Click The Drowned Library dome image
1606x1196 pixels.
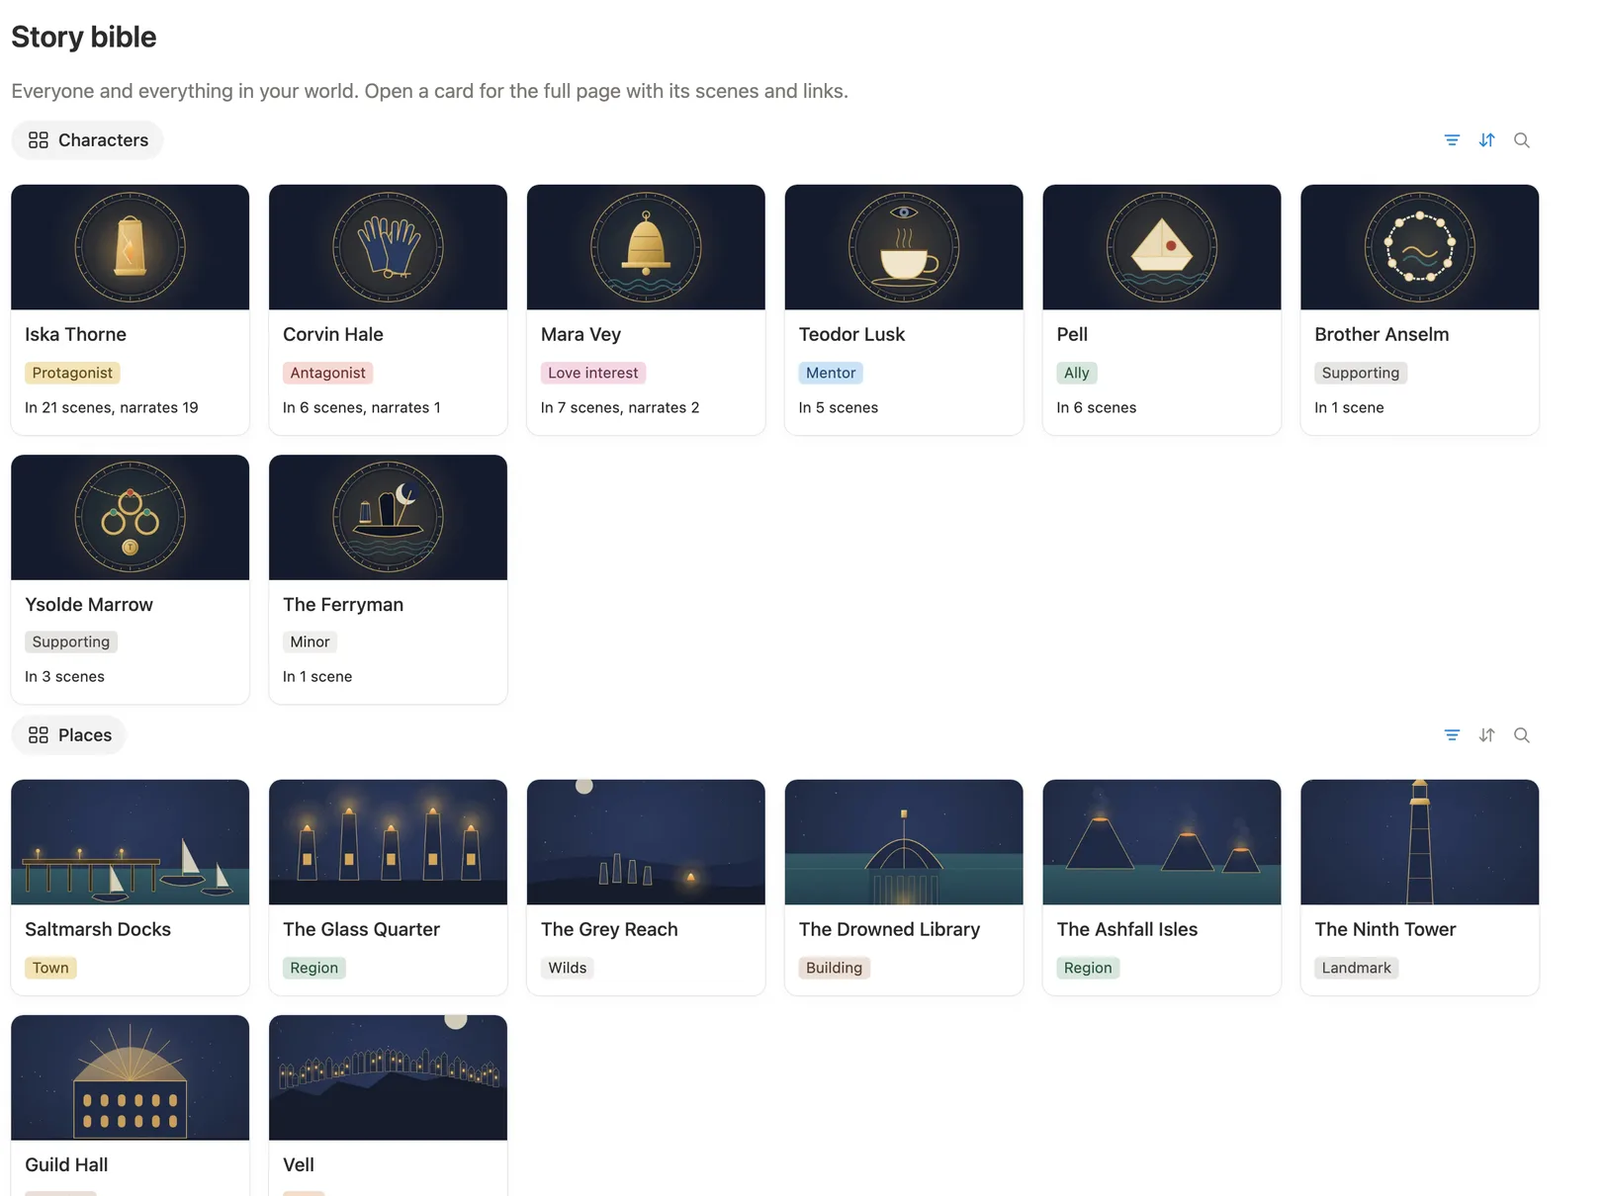pyautogui.click(x=904, y=842)
